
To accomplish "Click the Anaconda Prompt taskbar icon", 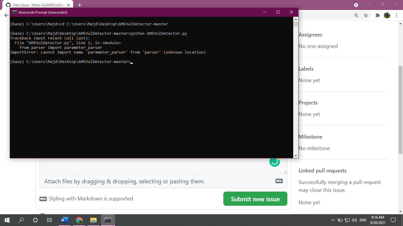I will click(108, 220).
